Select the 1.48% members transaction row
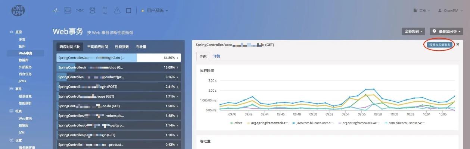470x149 pixels. pyautogui.click(x=119, y=116)
